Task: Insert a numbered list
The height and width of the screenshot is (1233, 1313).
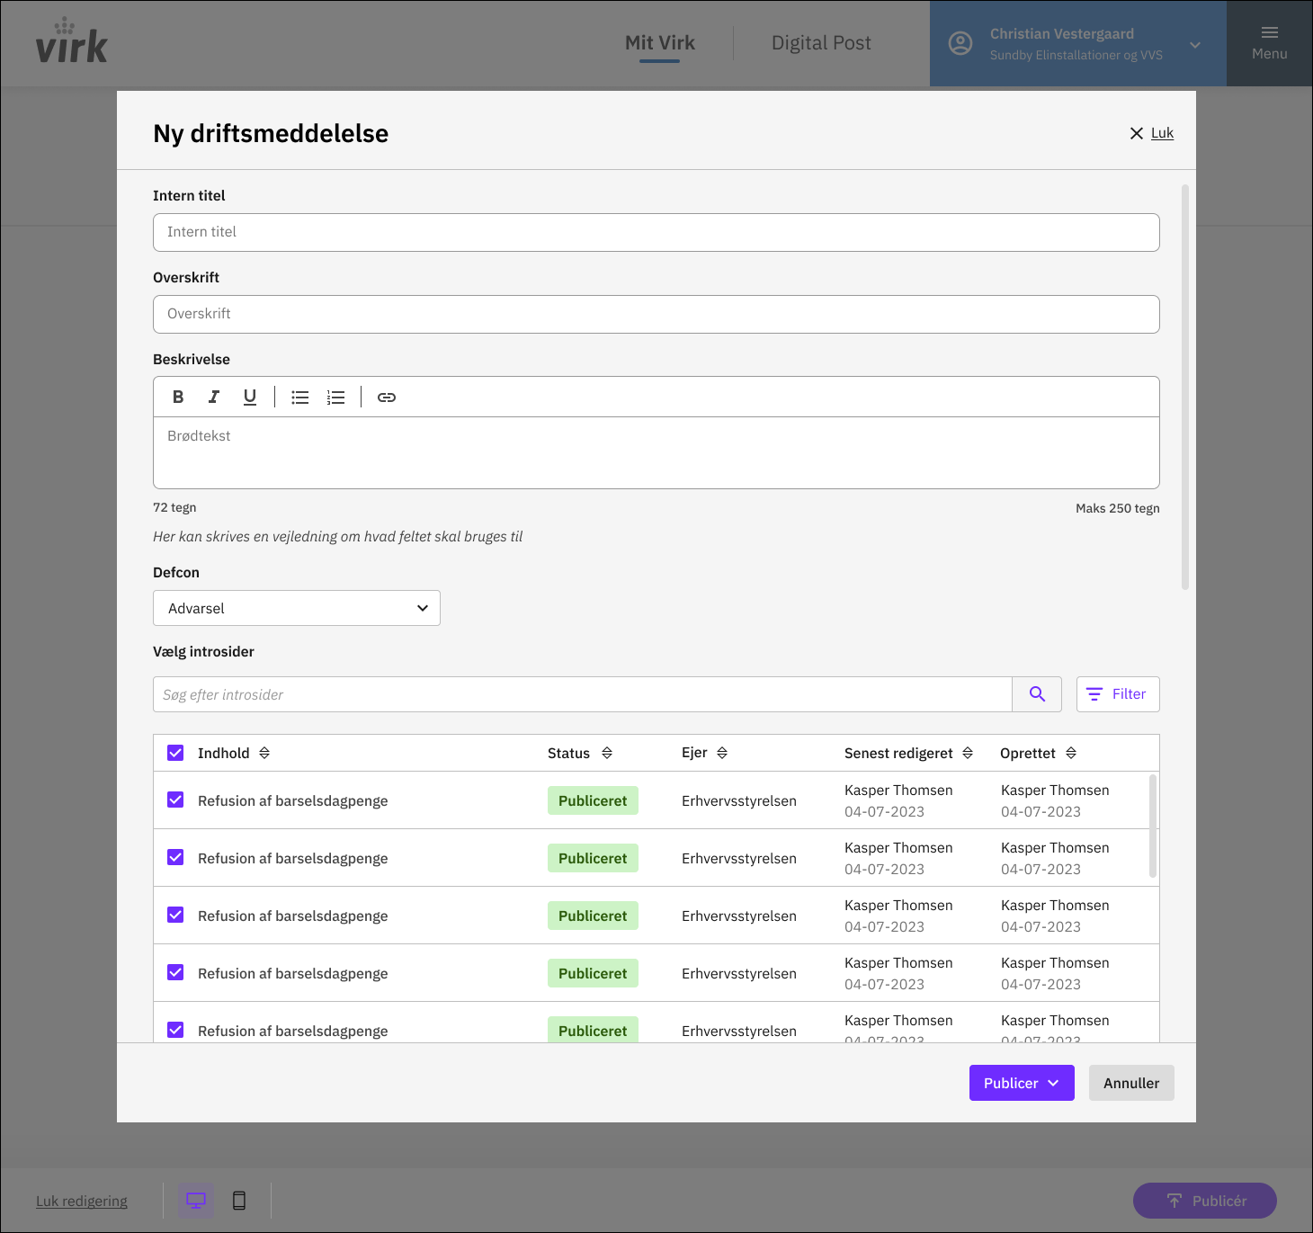Action: (x=336, y=397)
